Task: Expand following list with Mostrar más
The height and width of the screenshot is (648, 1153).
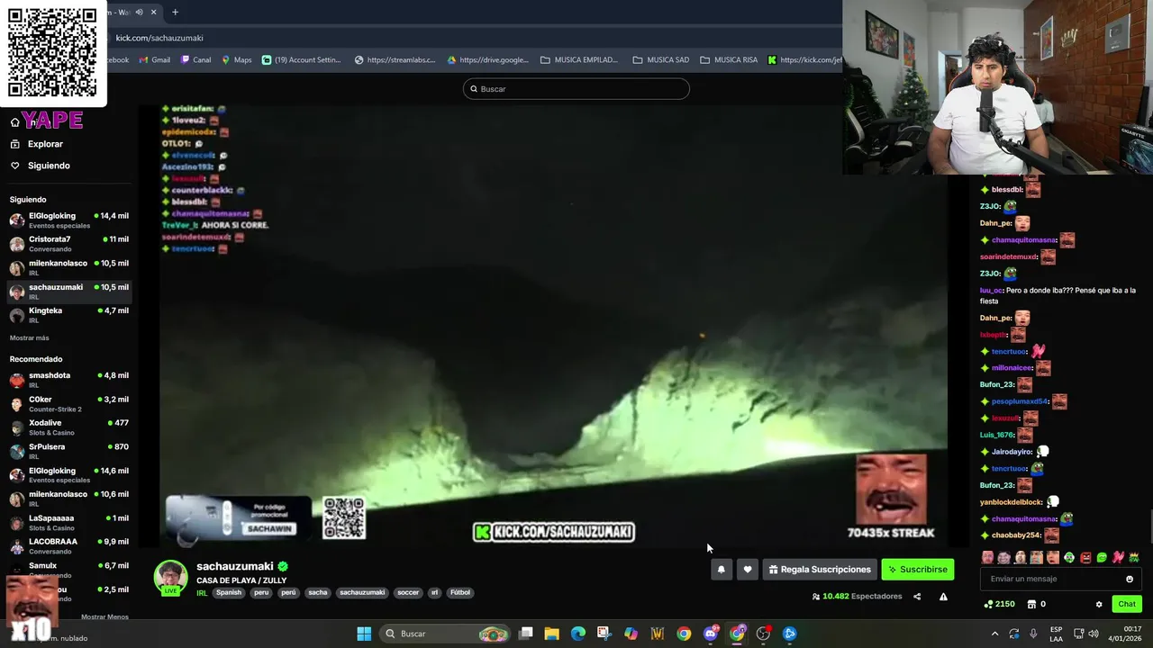Action: click(30, 337)
